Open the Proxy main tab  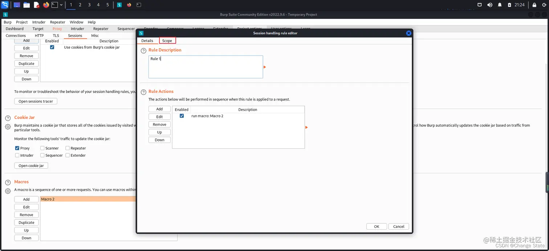click(57, 29)
